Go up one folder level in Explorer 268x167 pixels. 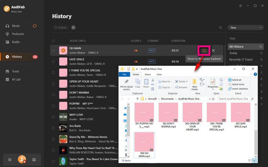tap(137, 99)
